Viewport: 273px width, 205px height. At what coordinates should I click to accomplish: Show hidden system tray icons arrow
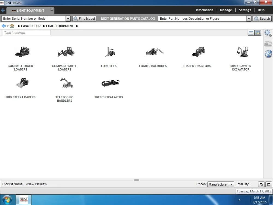(x=240, y=200)
